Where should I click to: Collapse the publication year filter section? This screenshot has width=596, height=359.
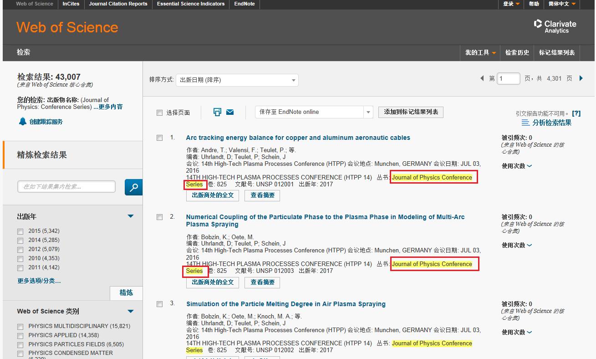coord(131,216)
